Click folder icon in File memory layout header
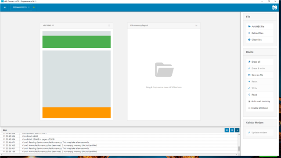Viewport: 281px width, 158px height. (x=196, y=25)
